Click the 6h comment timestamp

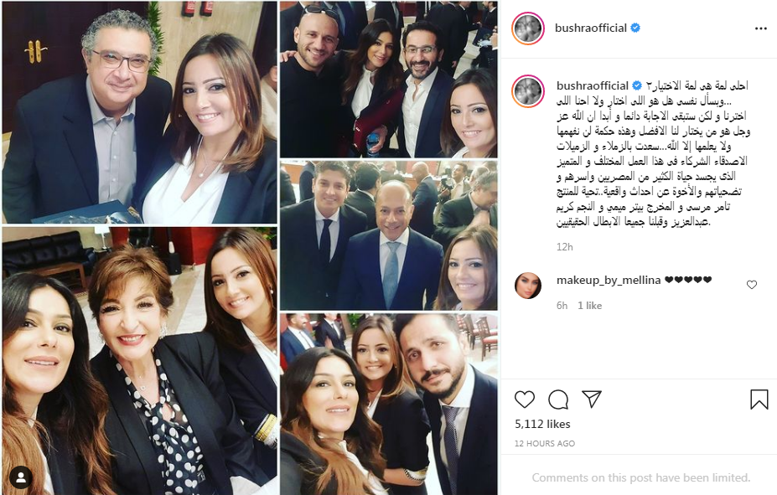562,306
